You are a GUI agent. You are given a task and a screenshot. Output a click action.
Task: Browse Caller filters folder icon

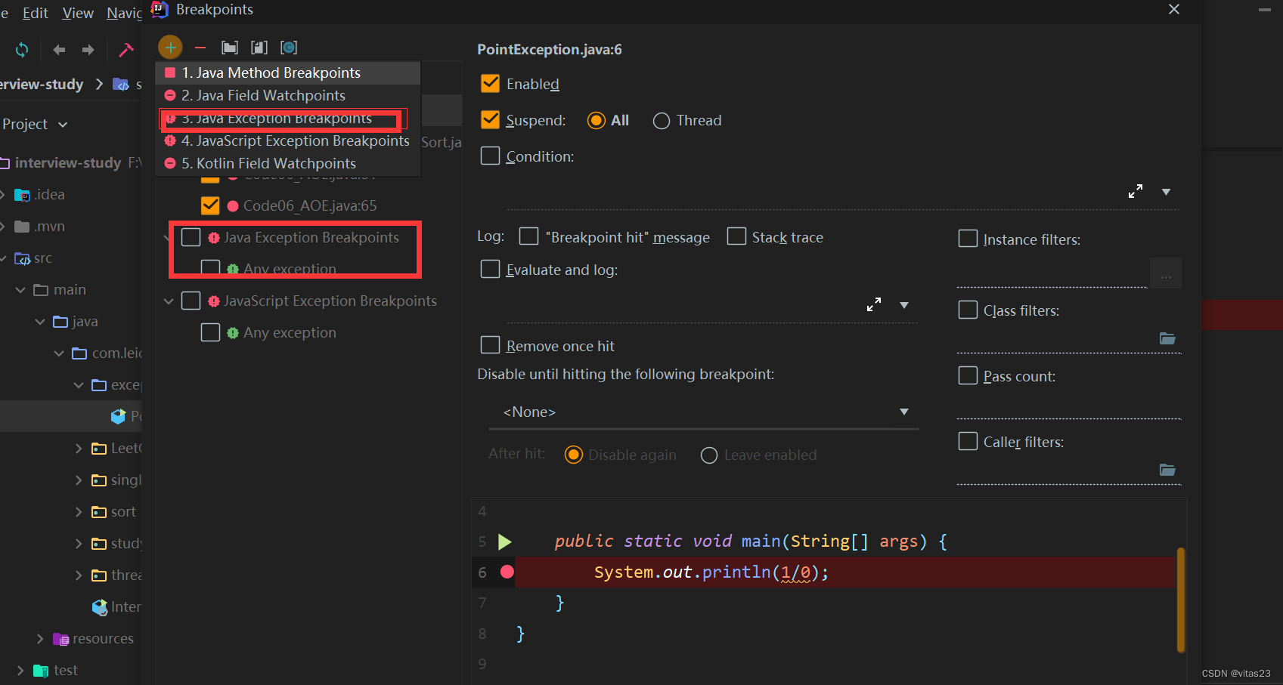1167,470
